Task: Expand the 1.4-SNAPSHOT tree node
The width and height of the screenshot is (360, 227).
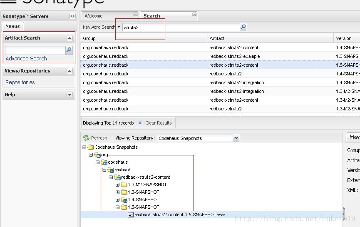Action: click(117, 200)
